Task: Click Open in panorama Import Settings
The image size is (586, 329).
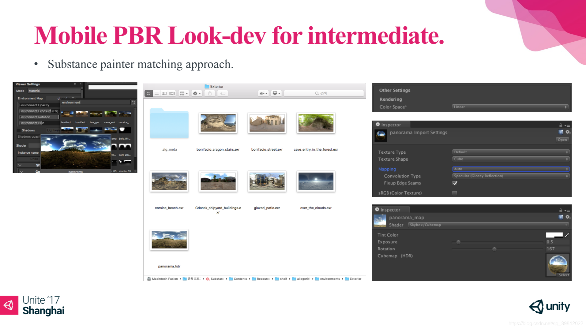Action: (x=562, y=140)
